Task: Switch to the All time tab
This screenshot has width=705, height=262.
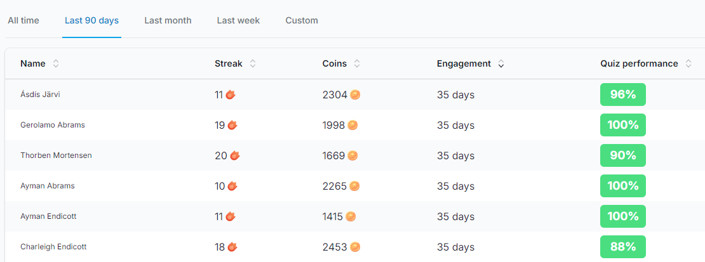Action: pyautogui.click(x=23, y=20)
